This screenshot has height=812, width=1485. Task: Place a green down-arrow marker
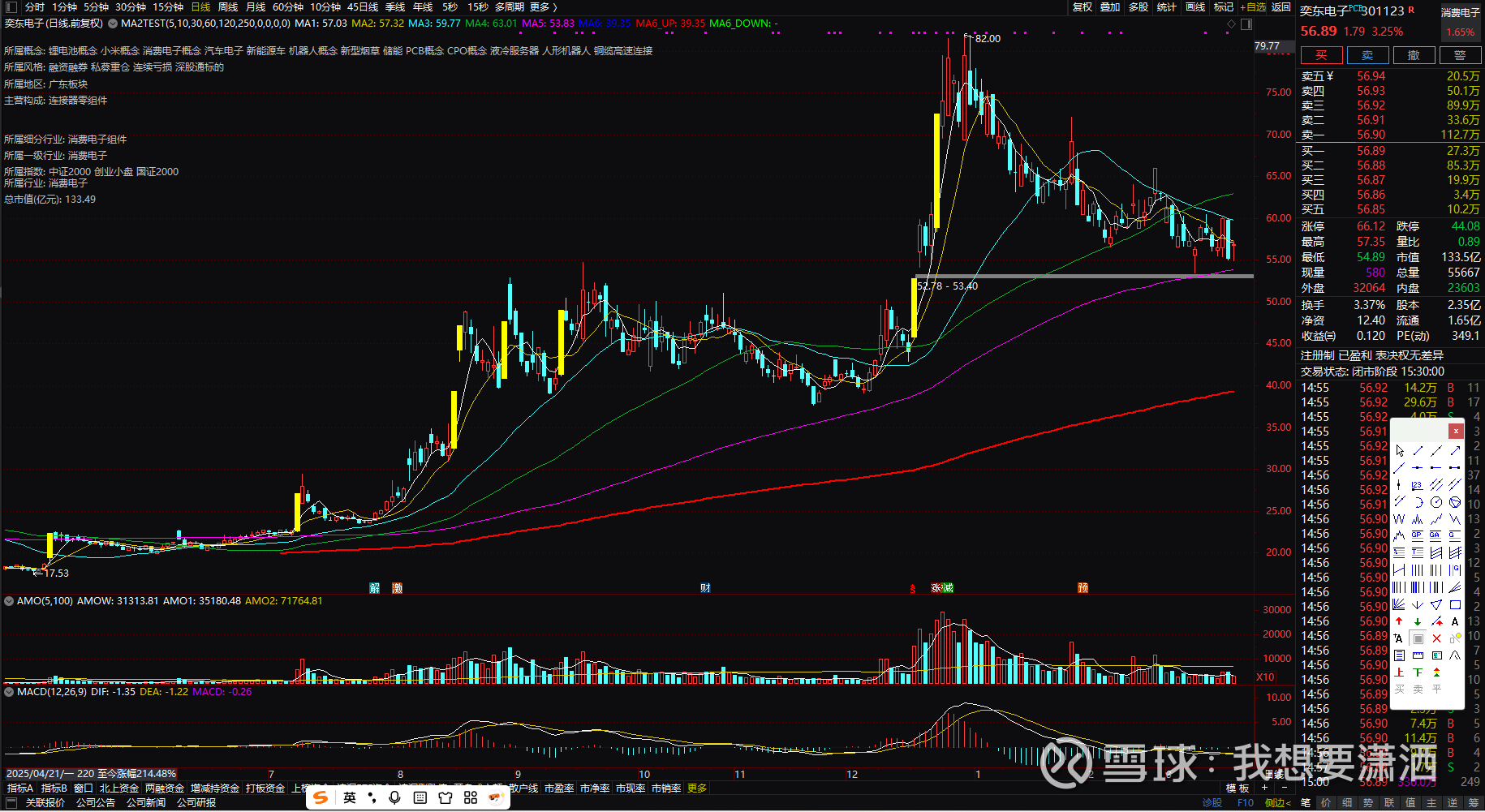click(x=1418, y=621)
